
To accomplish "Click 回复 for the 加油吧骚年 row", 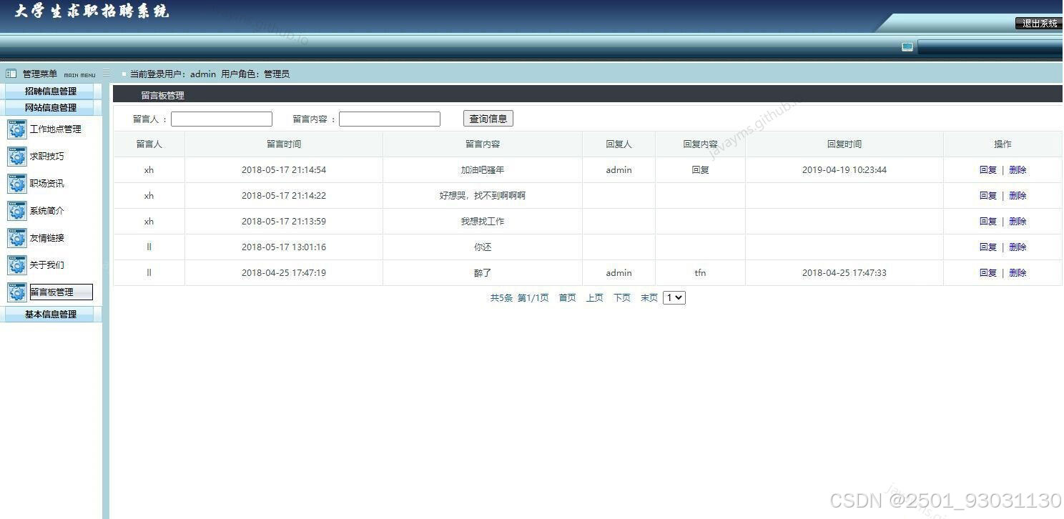I will [988, 170].
